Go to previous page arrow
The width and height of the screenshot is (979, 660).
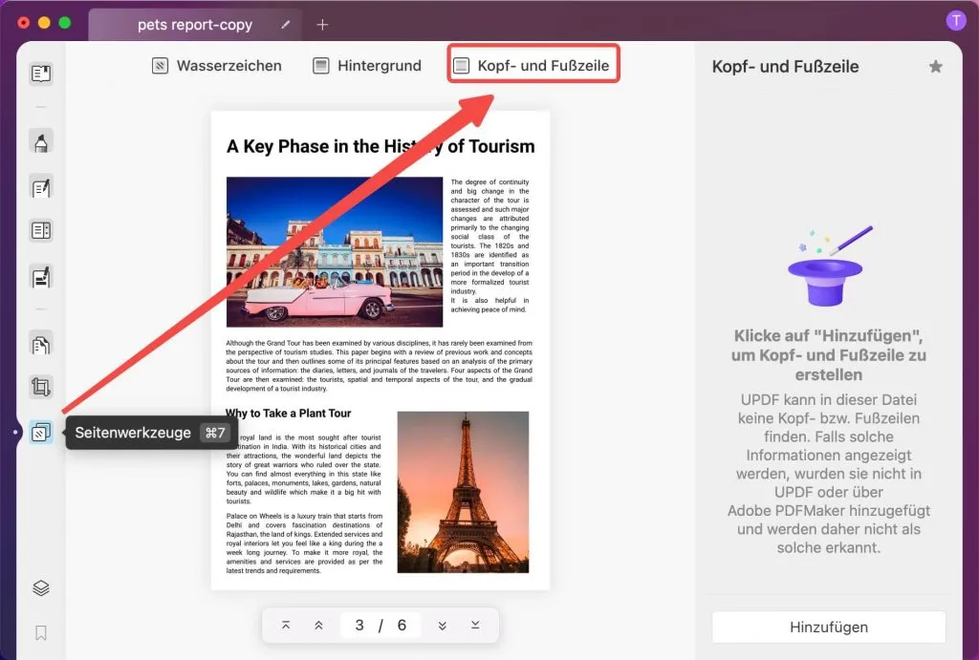coord(318,625)
